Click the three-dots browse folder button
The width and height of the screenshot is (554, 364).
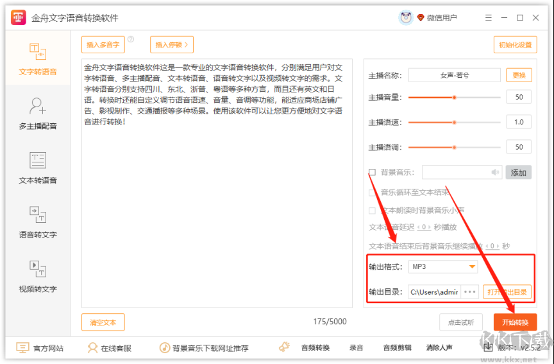pos(470,292)
